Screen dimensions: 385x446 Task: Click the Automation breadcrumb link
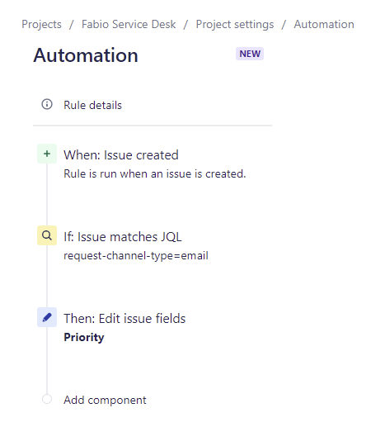324,25
